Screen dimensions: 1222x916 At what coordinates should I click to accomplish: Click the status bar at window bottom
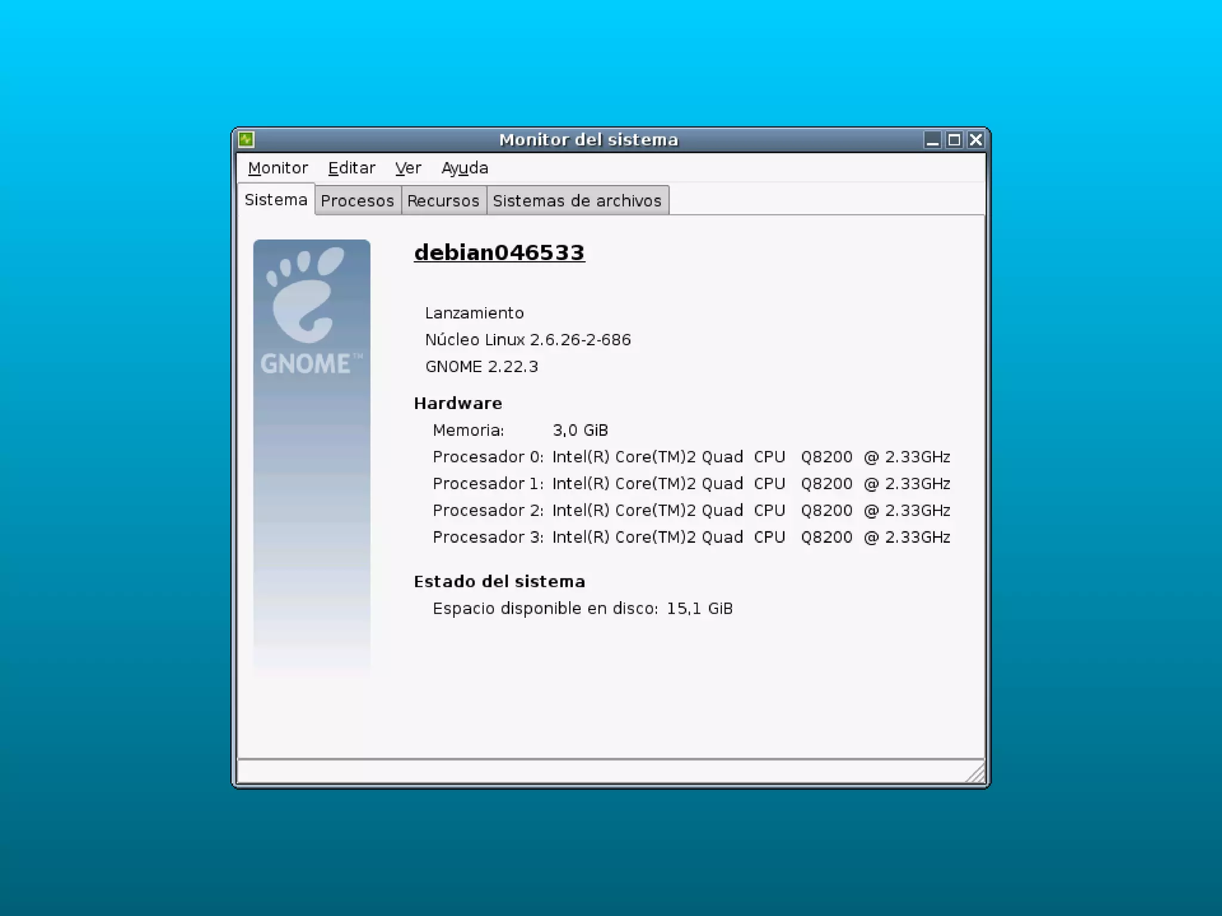(597, 772)
